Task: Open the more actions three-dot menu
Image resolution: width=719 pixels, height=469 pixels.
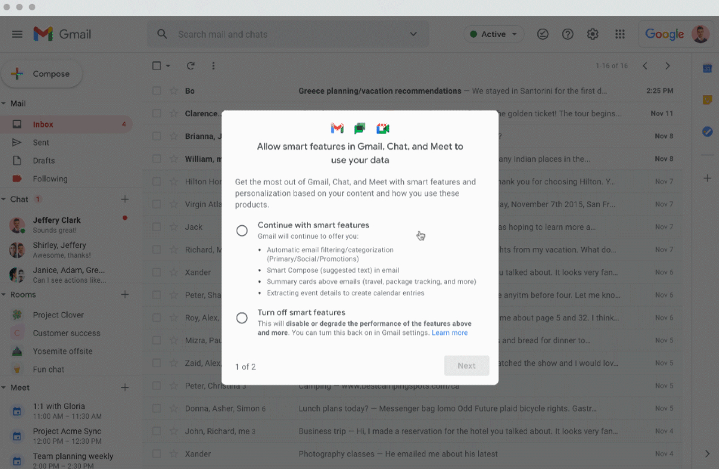Action: pyautogui.click(x=213, y=66)
